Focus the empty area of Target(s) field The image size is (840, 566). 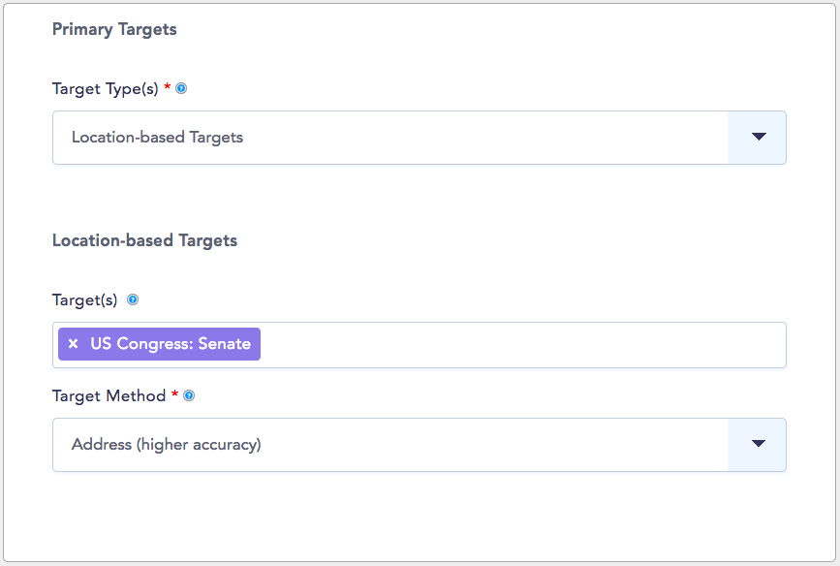pyautogui.click(x=522, y=345)
